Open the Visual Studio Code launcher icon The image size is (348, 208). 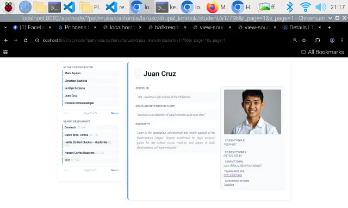click(x=69, y=7)
